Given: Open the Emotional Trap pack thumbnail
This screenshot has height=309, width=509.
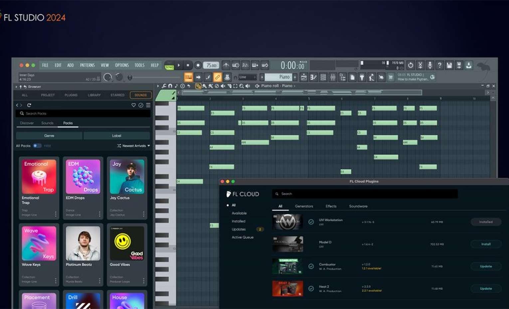Looking at the screenshot, I should coord(39,176).
